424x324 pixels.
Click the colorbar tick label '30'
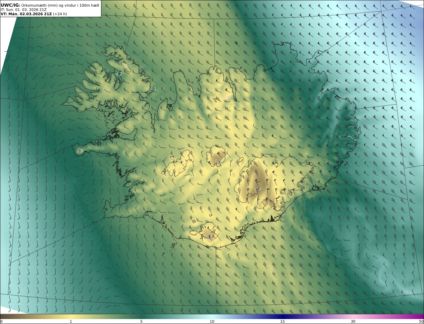click(x=353, y=321)
